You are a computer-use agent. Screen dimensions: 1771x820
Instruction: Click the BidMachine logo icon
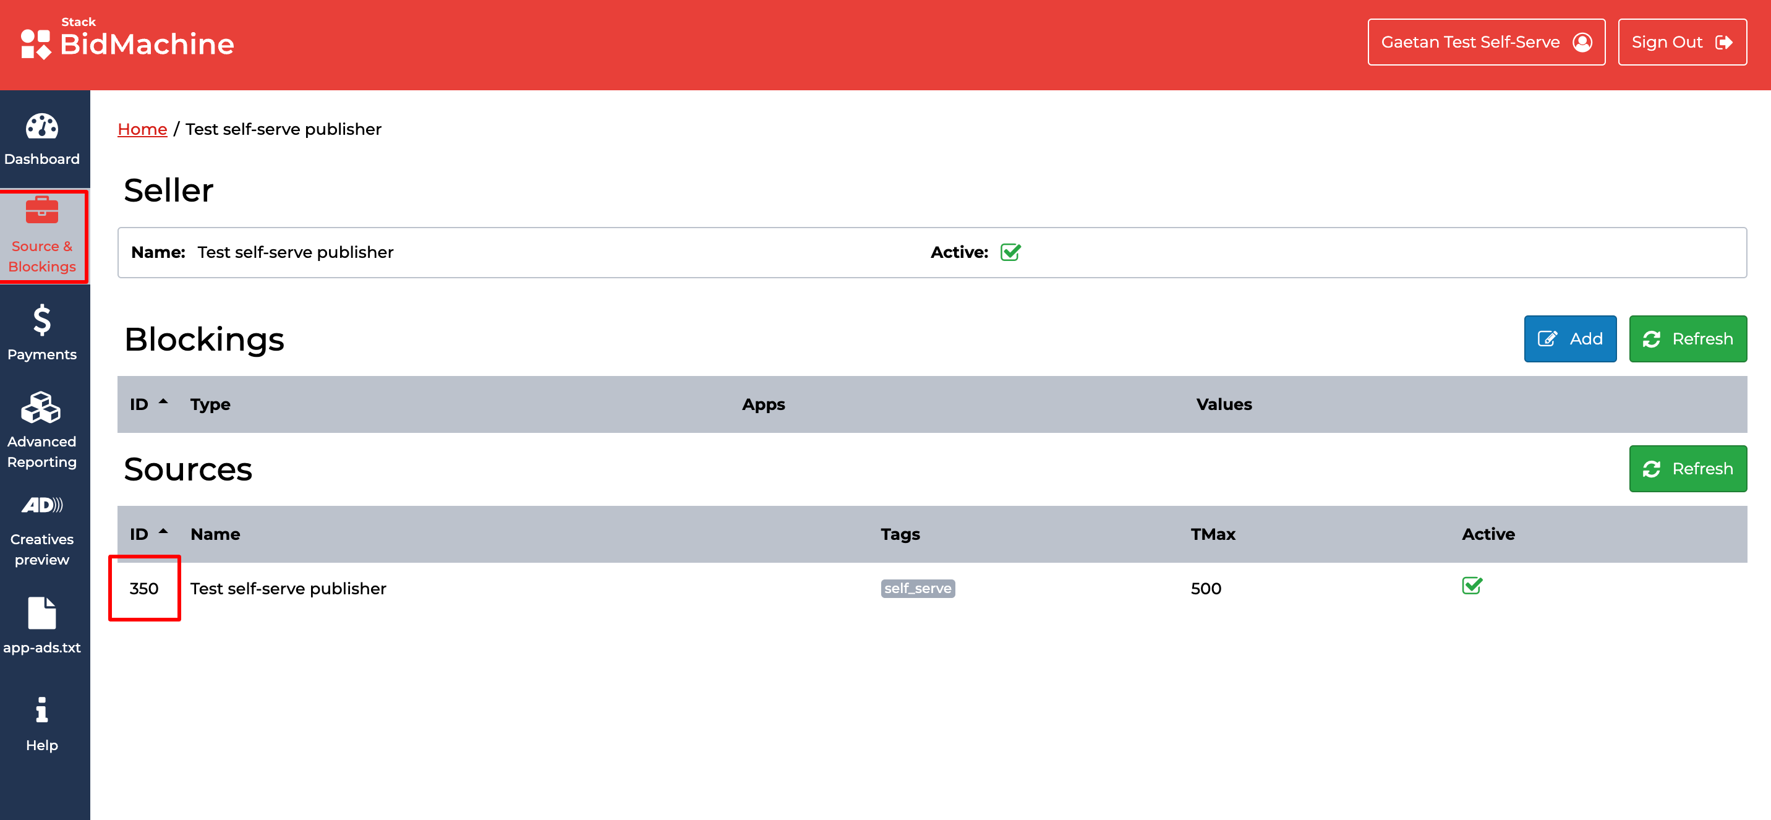tap(36, 44)
